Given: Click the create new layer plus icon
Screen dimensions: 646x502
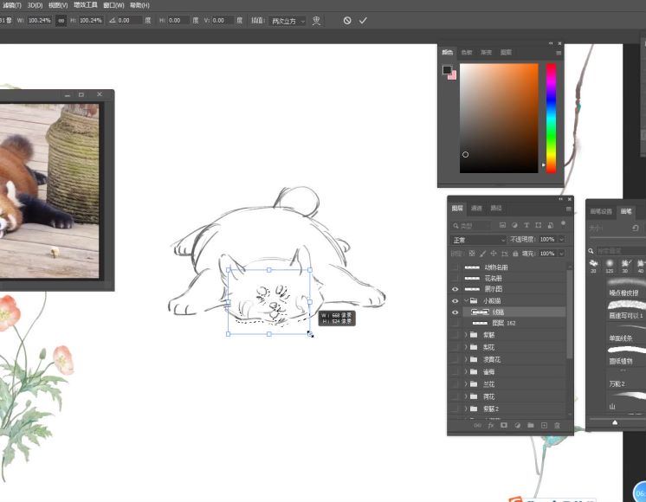Looking at the screenshot, I should (x=544, y=426).
